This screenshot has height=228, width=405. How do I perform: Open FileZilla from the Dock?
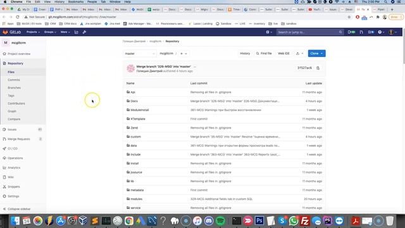tap(305, 221)
